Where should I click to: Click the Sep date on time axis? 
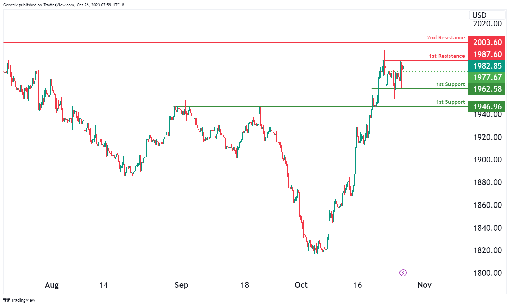point(182,285)
